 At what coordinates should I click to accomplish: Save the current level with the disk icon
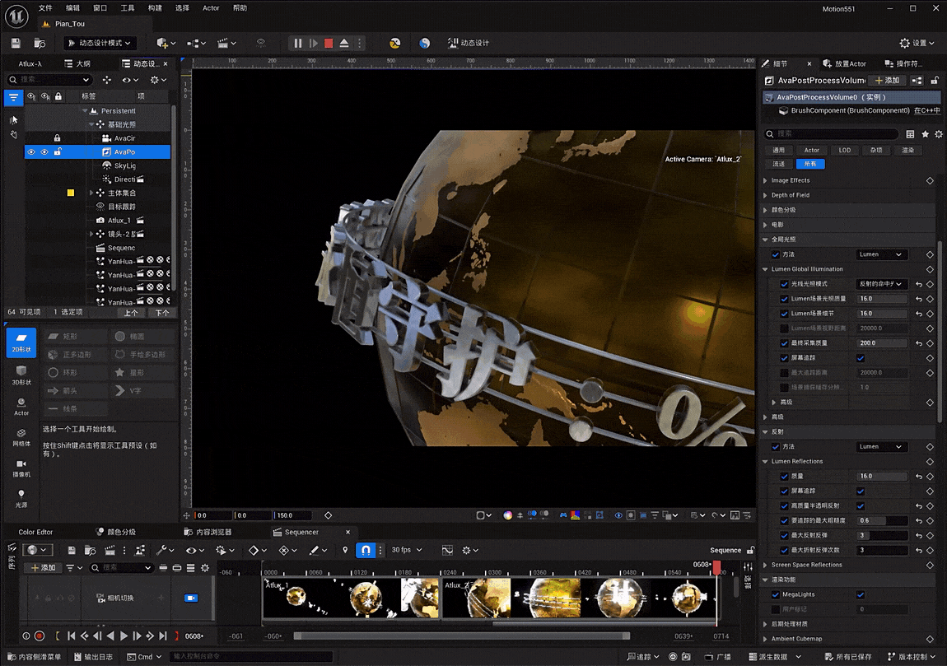16,43
